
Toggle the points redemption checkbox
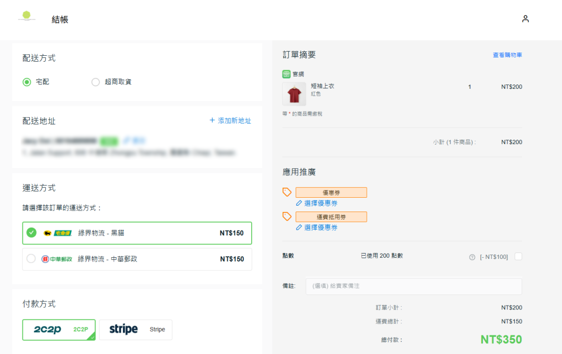tap(518, 257)
